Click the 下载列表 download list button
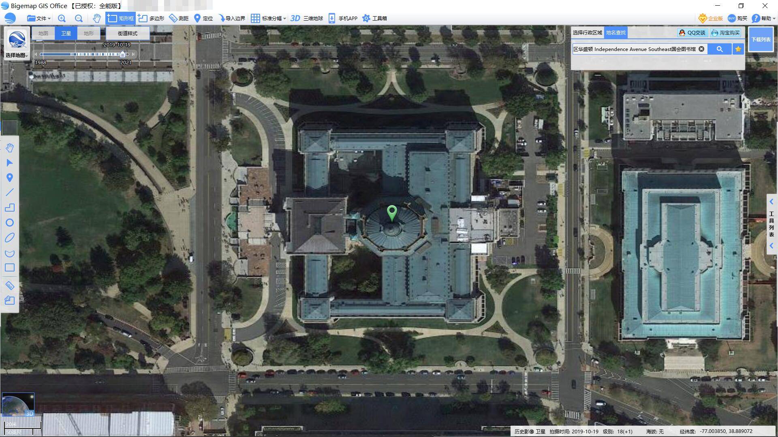This screenshot has height=437, width=778. [x=761, y=39]
